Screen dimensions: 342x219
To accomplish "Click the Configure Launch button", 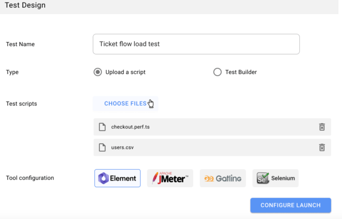I will pyautogui.click(x=290, y=205).
